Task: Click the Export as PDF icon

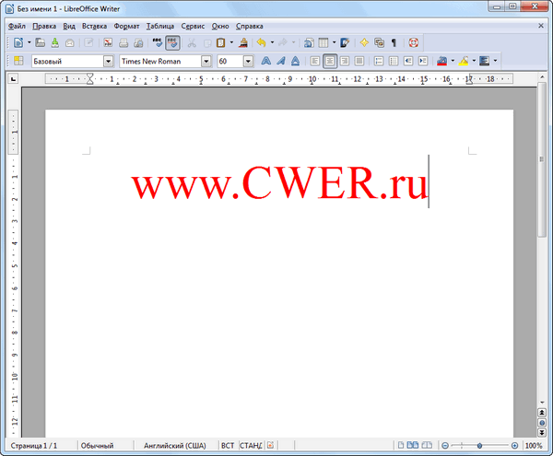Action: [x=107, y=42]
